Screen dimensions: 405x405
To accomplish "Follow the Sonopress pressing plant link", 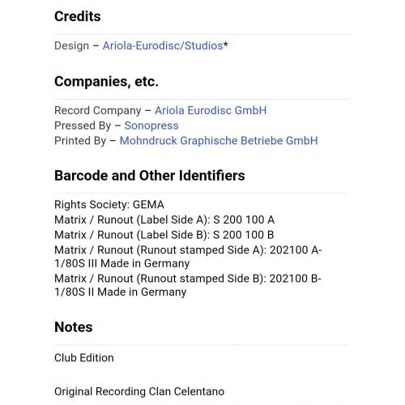I will click(151, 126).
